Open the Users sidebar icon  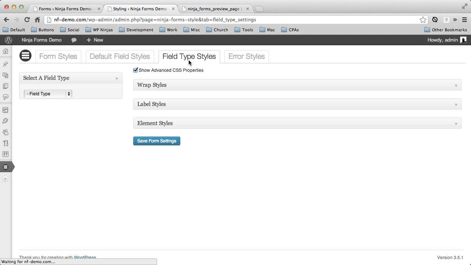[6, 132]
